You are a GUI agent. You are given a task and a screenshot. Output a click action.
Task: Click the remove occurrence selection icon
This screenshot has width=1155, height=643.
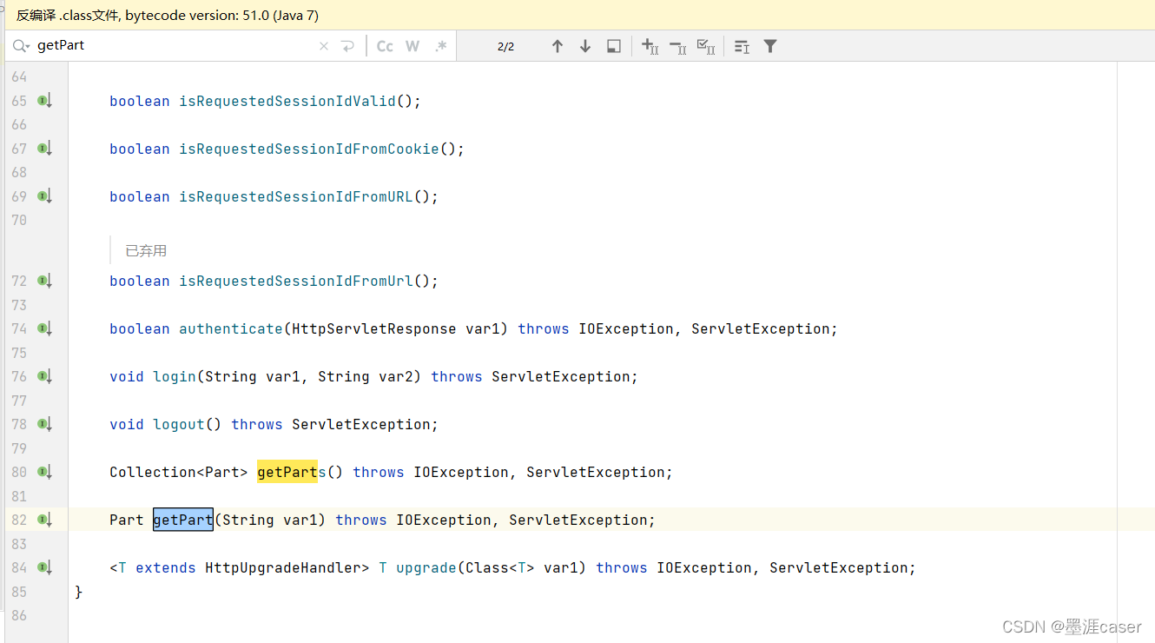tap(677, 45)
